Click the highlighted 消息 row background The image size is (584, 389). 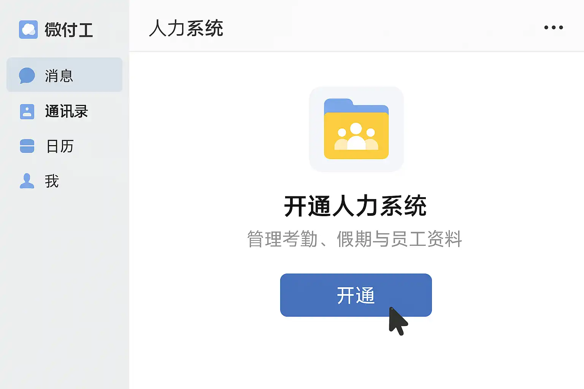pyautogui.click(x=65, y=75)
